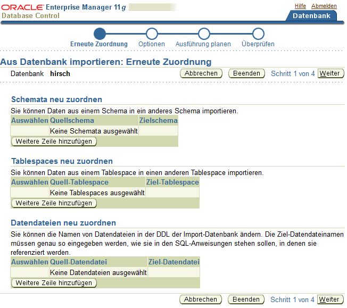Click the bottom Weiter button
Viewport: 347px width, 308px height.
[x=330, y=299]
